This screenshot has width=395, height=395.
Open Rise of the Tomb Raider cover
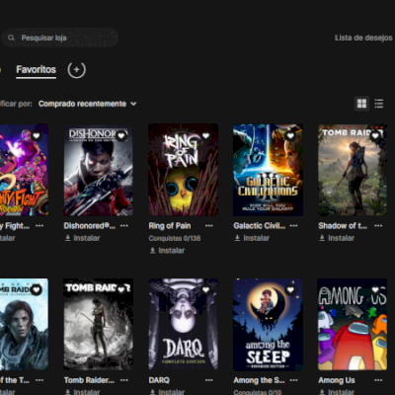click(24, 325)
